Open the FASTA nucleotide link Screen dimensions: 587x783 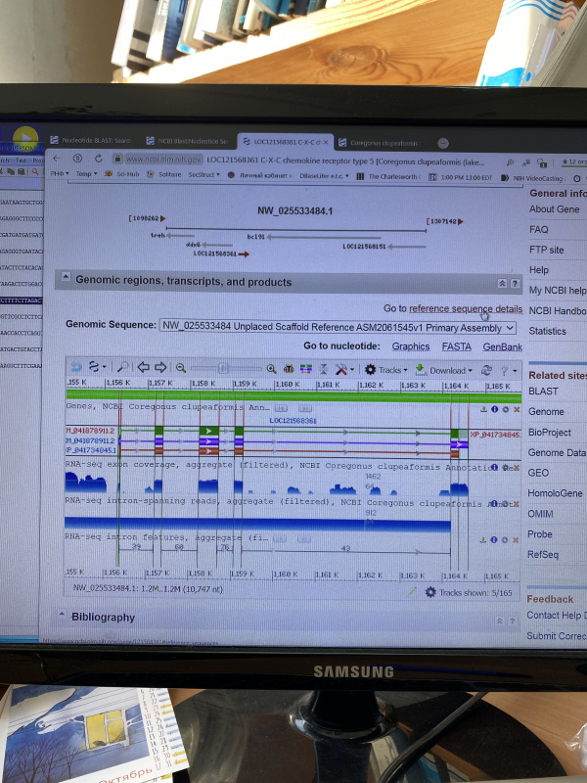point(456,346)
